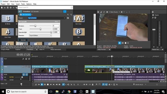Open a project using the folder icon
This screenshot has width=167, height=94.
pos(5,8)
